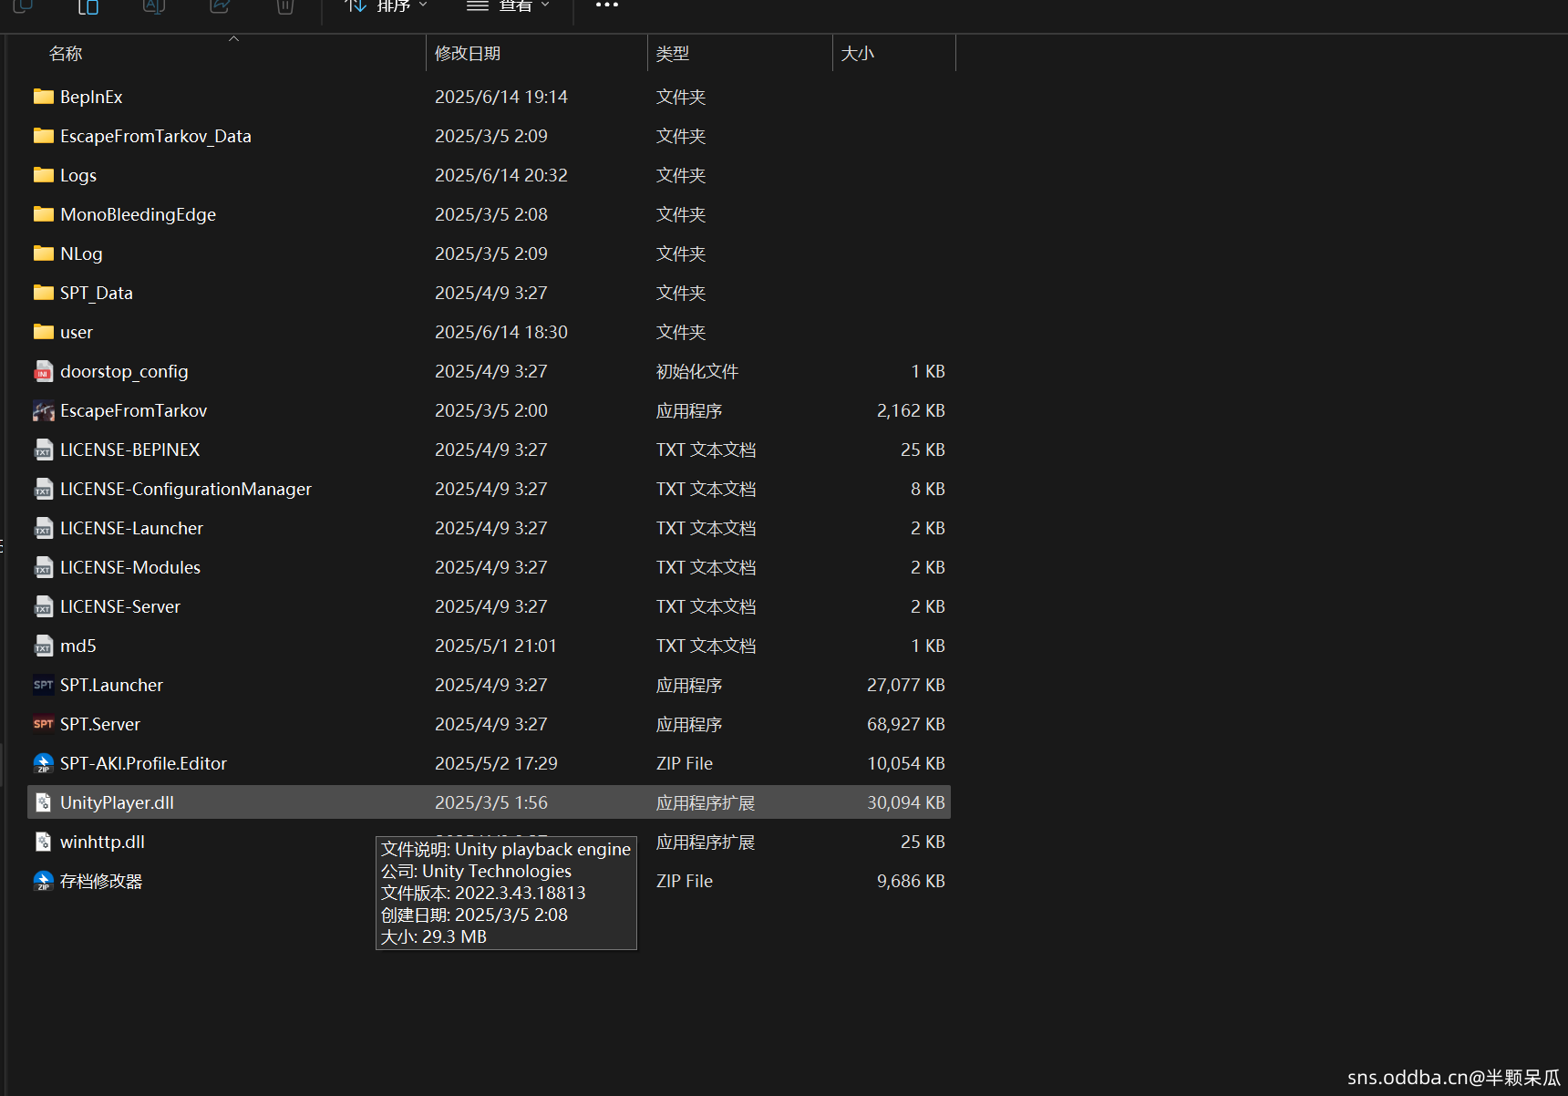1568x1096 pixels.
Task: Select the LICENSE-Server text file icon
Action: point(43,606)
